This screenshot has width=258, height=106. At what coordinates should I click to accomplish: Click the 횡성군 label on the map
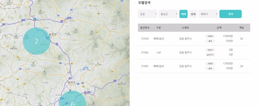coord(71,82)
